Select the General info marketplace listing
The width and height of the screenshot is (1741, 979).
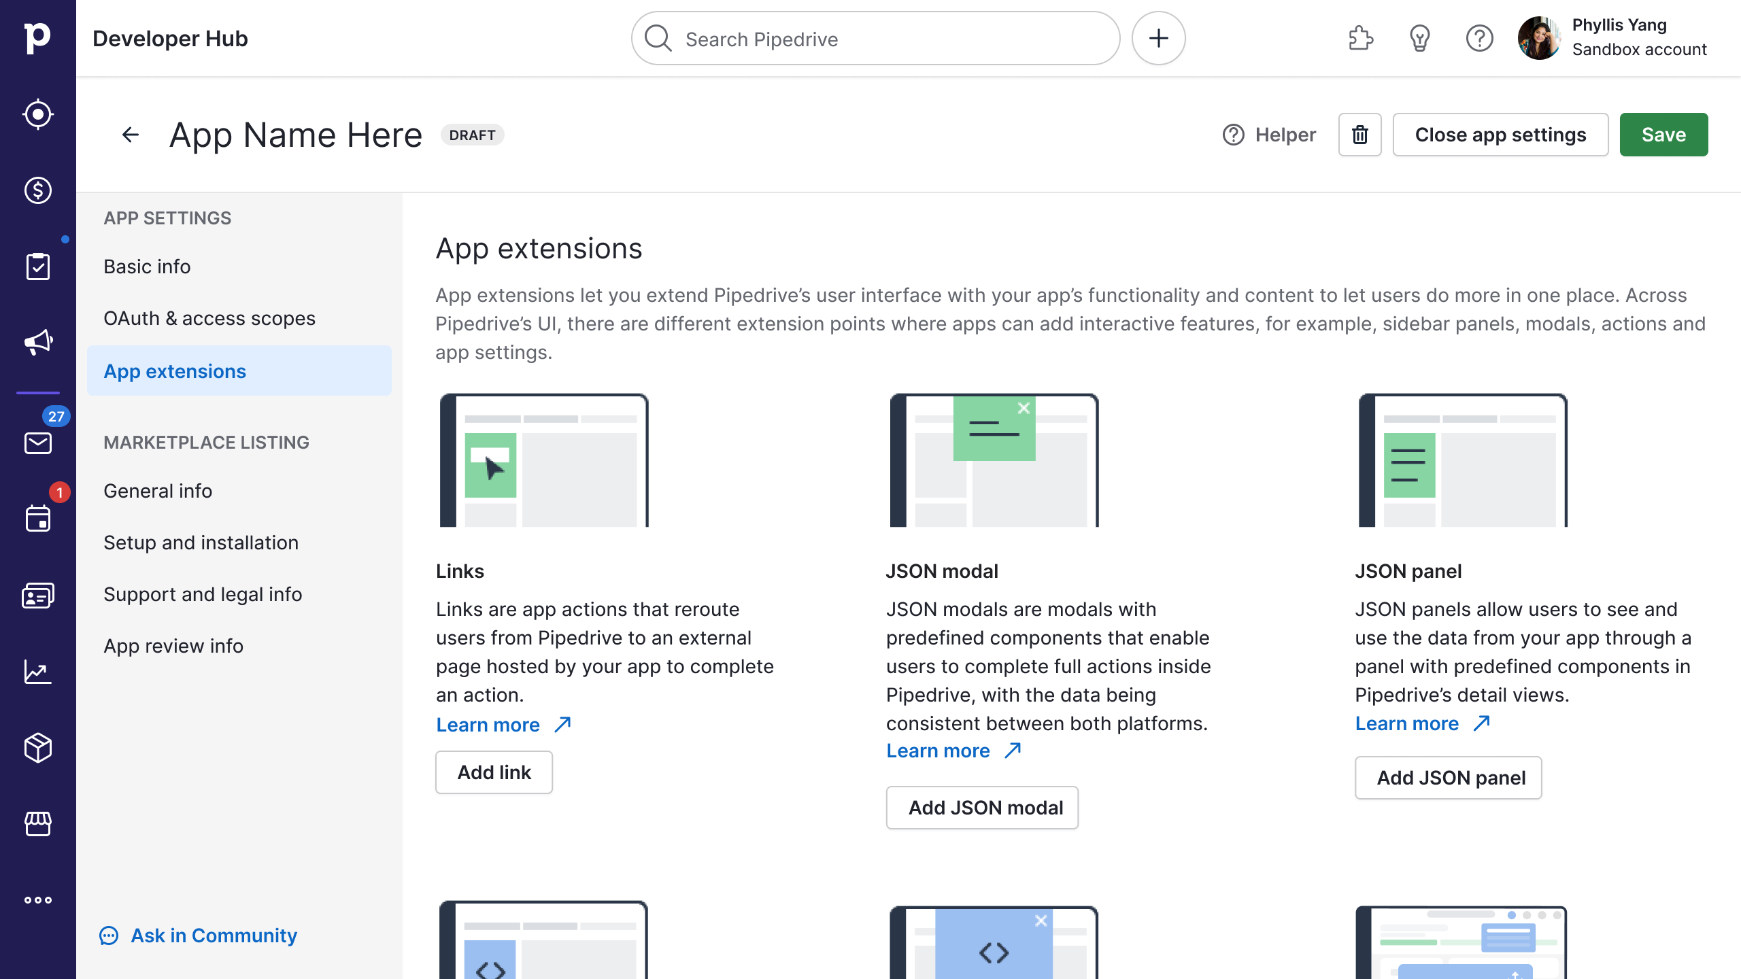(x=158, y=490)
